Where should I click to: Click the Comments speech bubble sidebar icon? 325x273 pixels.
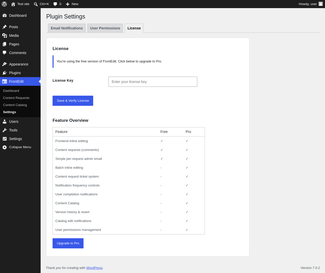point(5,53)
